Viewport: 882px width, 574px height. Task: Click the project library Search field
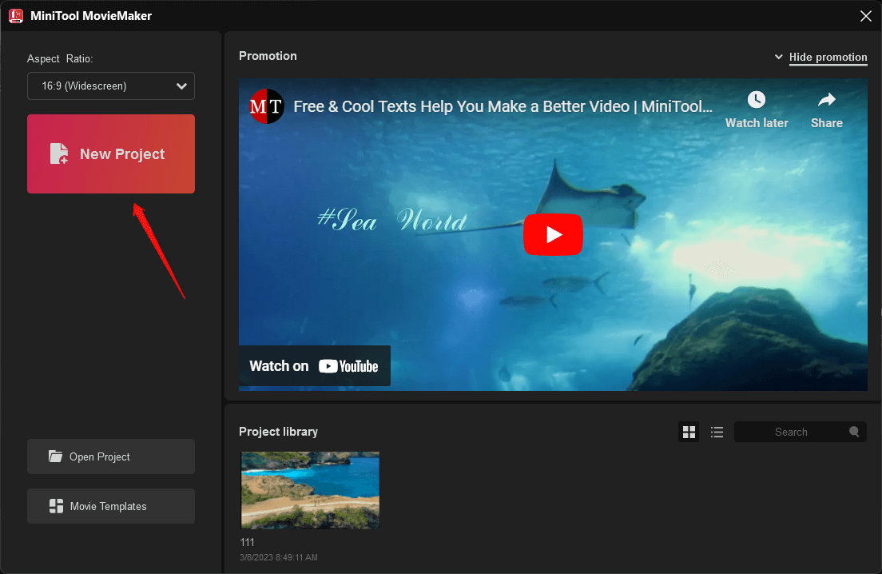pyautogui.click(x=800, y=432)
